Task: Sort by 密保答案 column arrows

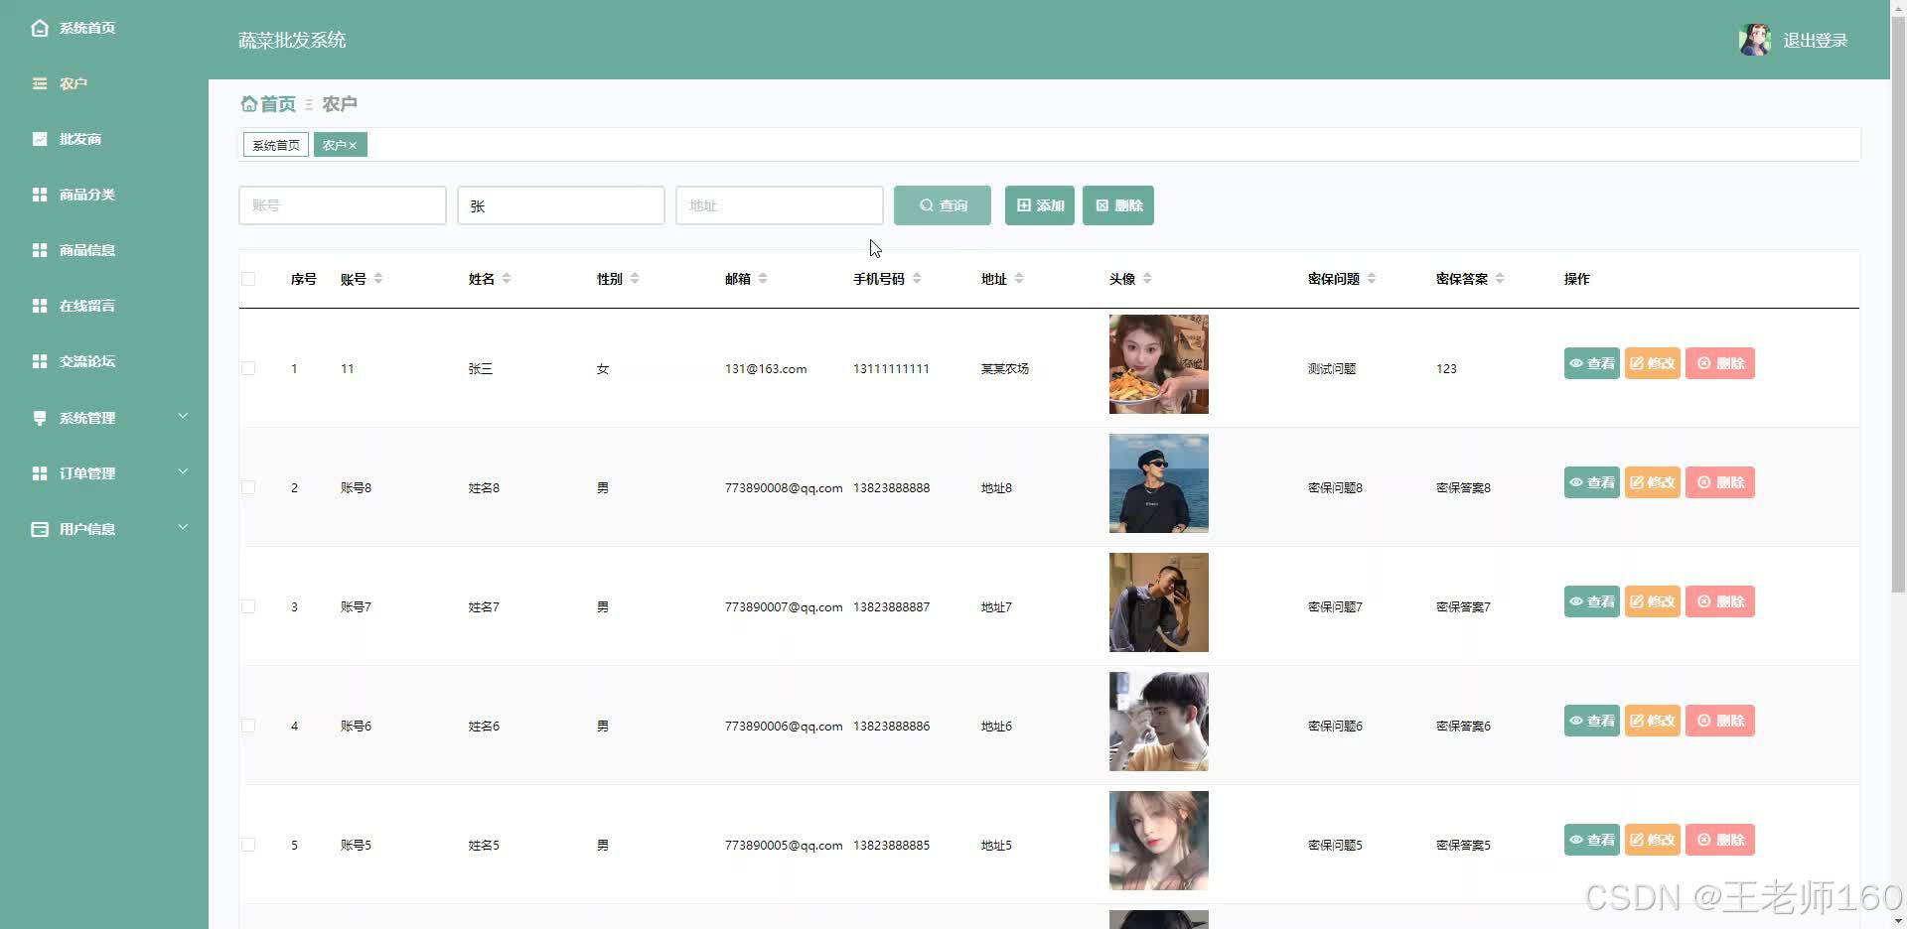Action: [1500, 279]
